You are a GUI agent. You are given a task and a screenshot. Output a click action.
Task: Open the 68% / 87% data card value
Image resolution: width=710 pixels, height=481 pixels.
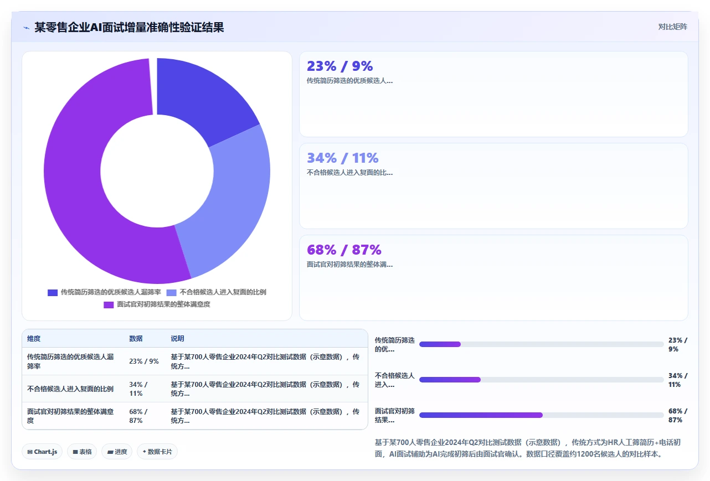[344, 250]
